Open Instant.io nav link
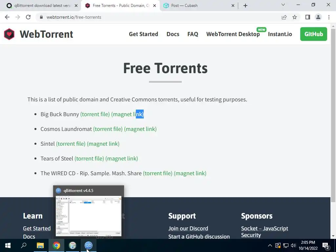 coord(280,34)
